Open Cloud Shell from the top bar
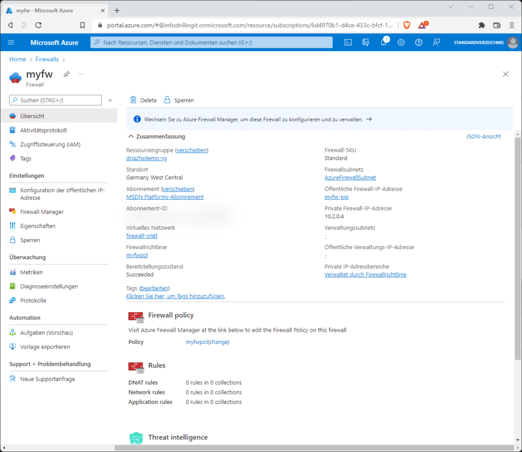Image resolution: width=522 pixels, height=452 pixels. (x=348, y=42)
